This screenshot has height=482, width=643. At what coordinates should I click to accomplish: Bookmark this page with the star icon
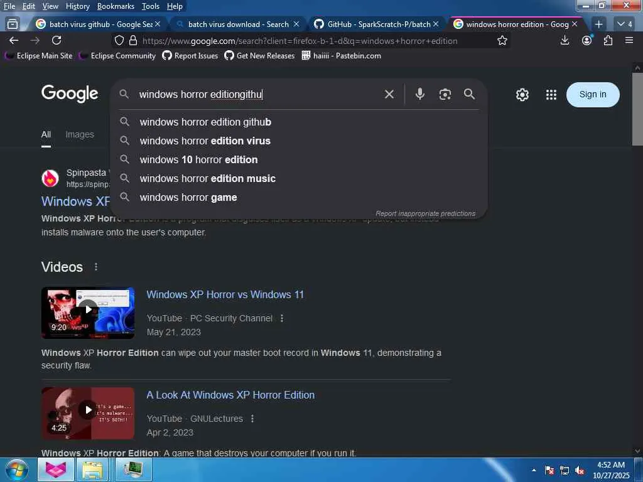[502, 40]
